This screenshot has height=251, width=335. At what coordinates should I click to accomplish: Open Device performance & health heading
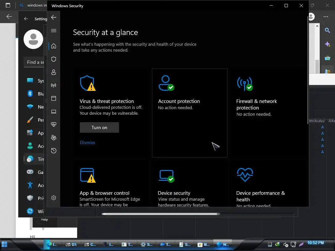pyautogui.click(x=260, y=196)
